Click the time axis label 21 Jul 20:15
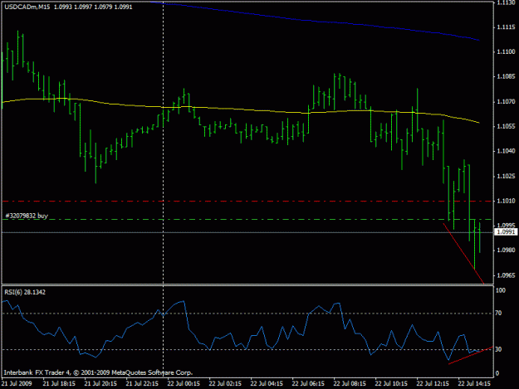The width and height of the screenshot is (519, 389). (x=100, y=383)
